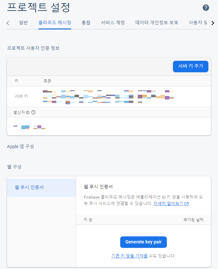Select the partially visible 사용자 및 tab
The width and height of the screenshot is (218, 269).
click(198, 23)
